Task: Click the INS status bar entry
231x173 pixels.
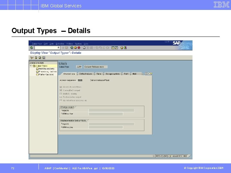Action: (185, 156)
